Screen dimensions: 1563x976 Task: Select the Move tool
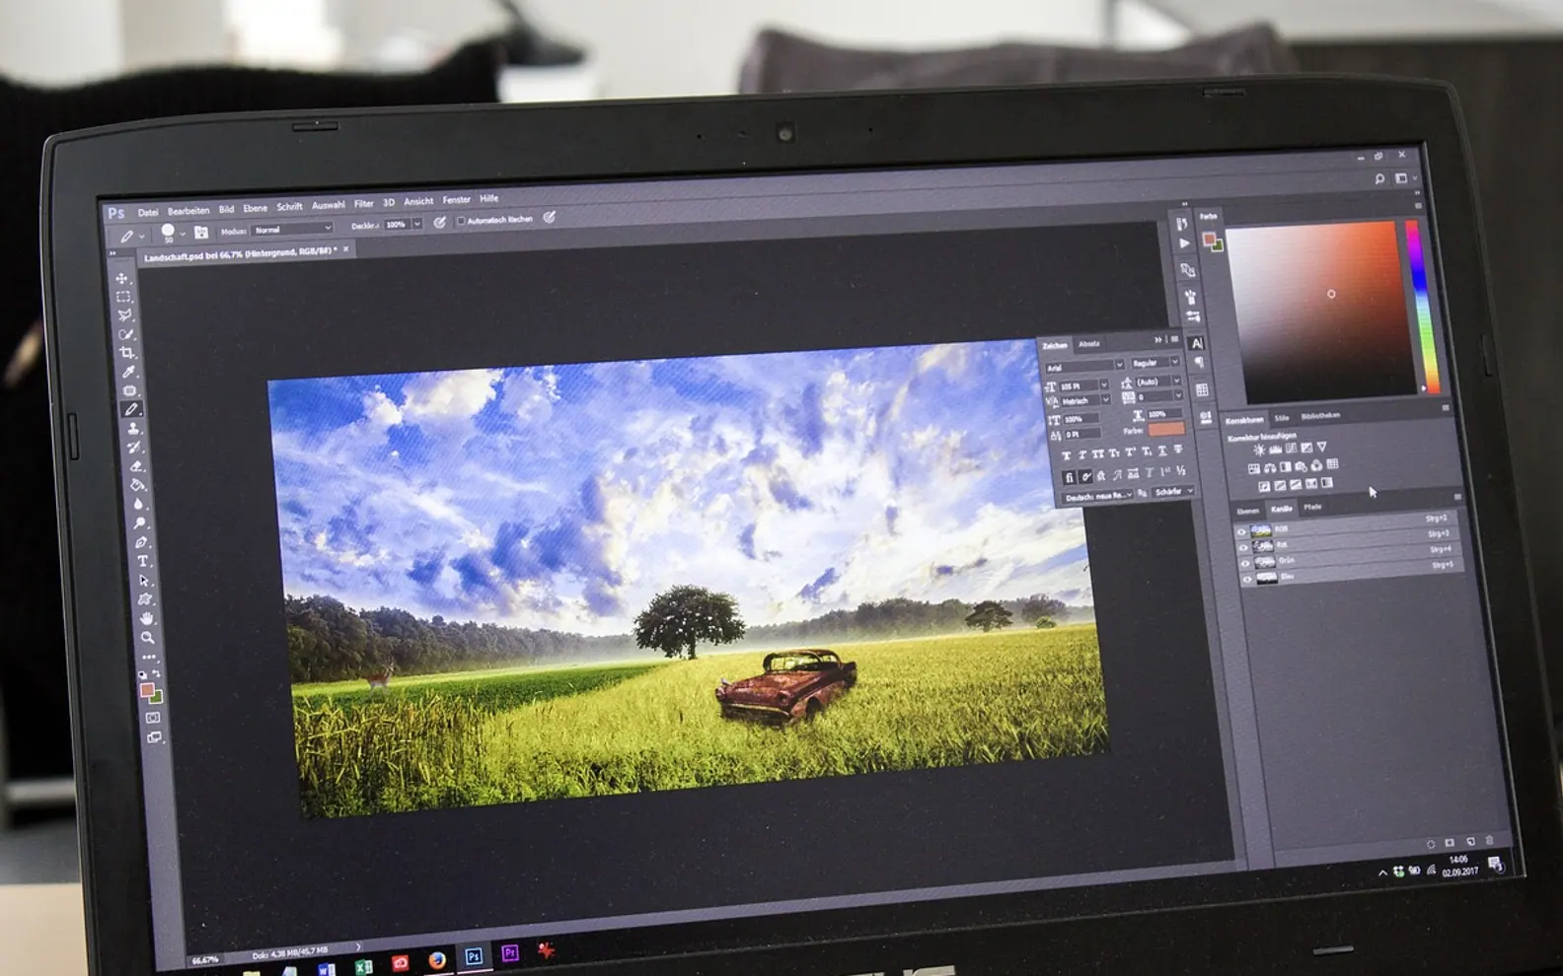[x=121, y=279]
